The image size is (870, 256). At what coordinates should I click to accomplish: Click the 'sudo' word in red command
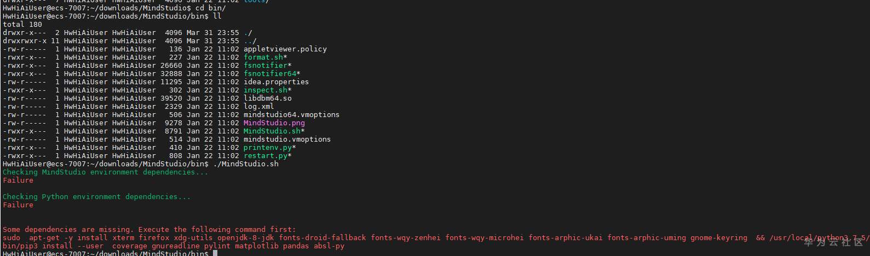11,238
